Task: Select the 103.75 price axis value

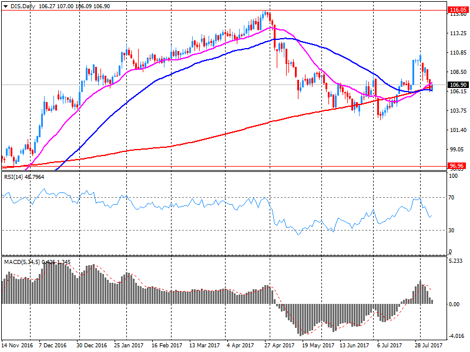Action: pyautogui.click(x=458, y=111)
